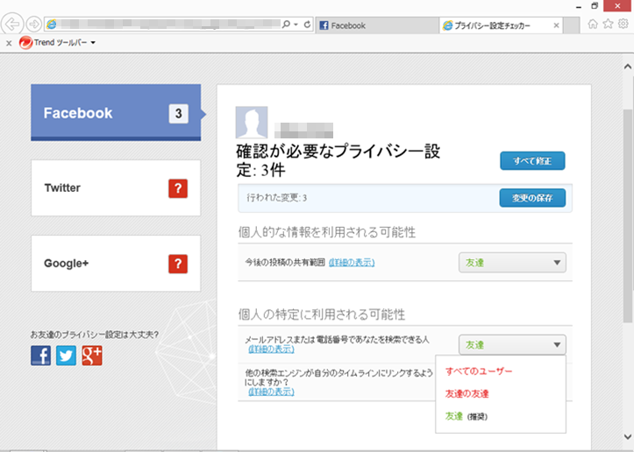Select the Twitter panel in sidebar
This screenshot has height=452, width=634.
click(116, 188)
